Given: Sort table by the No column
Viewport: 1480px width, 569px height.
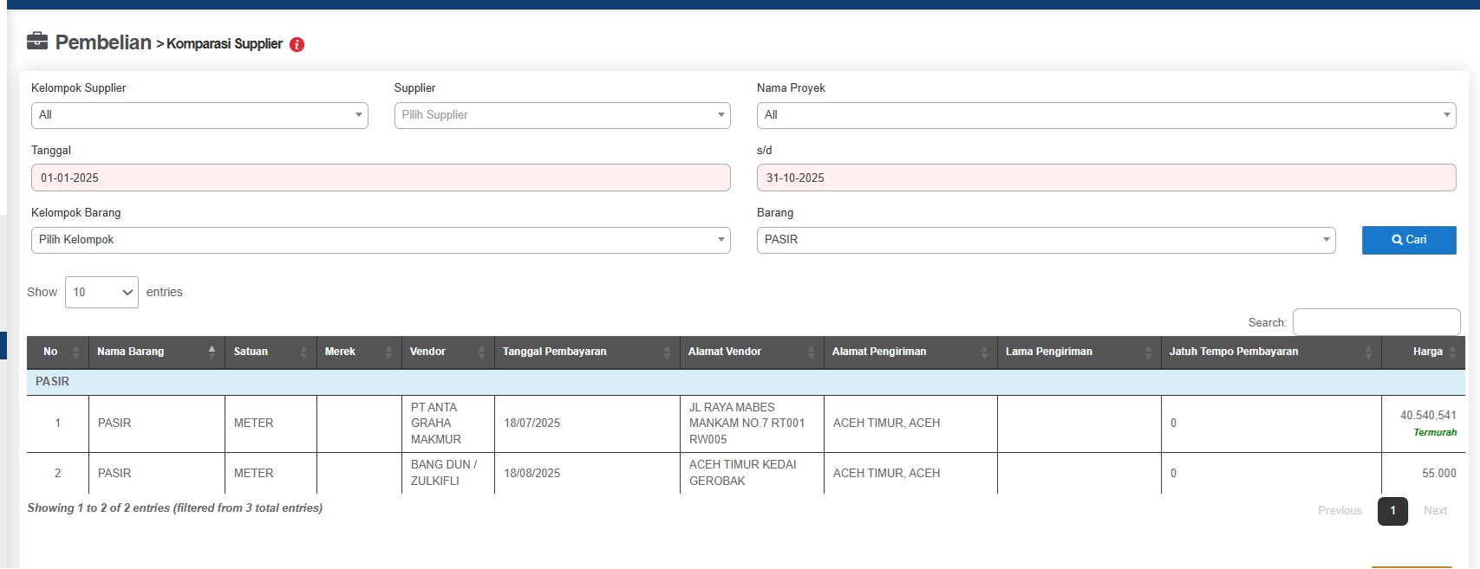Looking at the screenshot, I should (57, 352).
